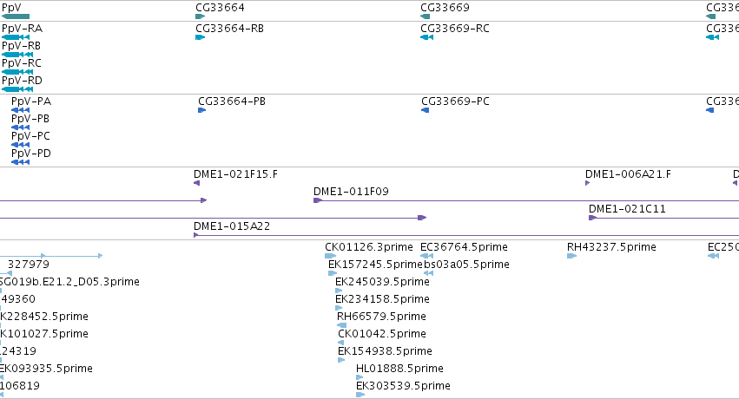Click the DME1-006A21.F clone end marker
The height and width of the screenshot is (399, 739).
tap(587, 183)
